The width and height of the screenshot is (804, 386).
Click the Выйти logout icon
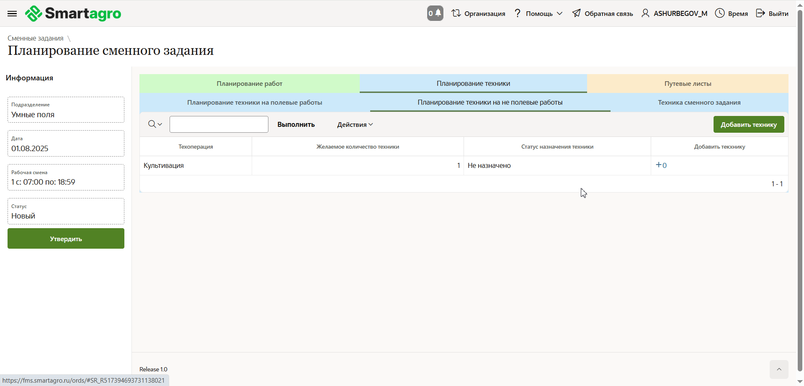(760, 13)
